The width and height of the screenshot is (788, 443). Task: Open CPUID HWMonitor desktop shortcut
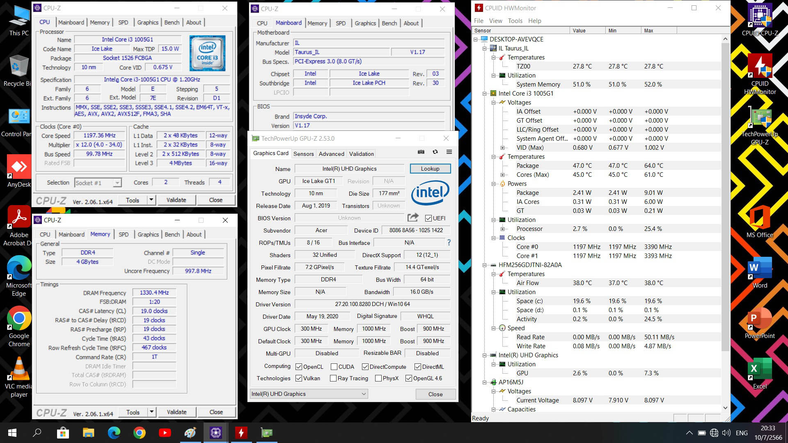click(x=760, y=74)
